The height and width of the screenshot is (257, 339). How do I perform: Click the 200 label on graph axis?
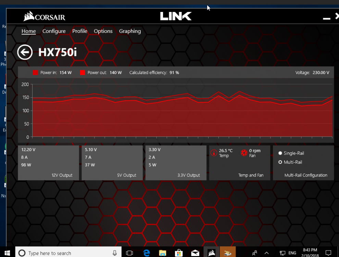tap(25, 84)
